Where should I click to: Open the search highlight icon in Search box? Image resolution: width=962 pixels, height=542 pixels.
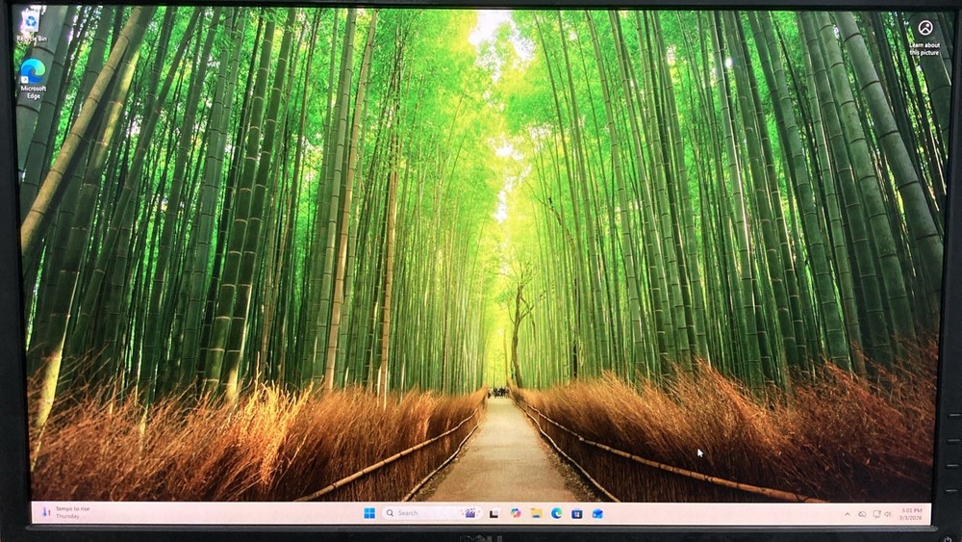pos(470,513)
